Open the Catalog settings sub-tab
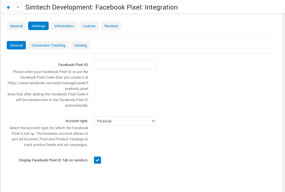Image resolution: width=285 pixels, height=192 pixels. coord(80,45)
